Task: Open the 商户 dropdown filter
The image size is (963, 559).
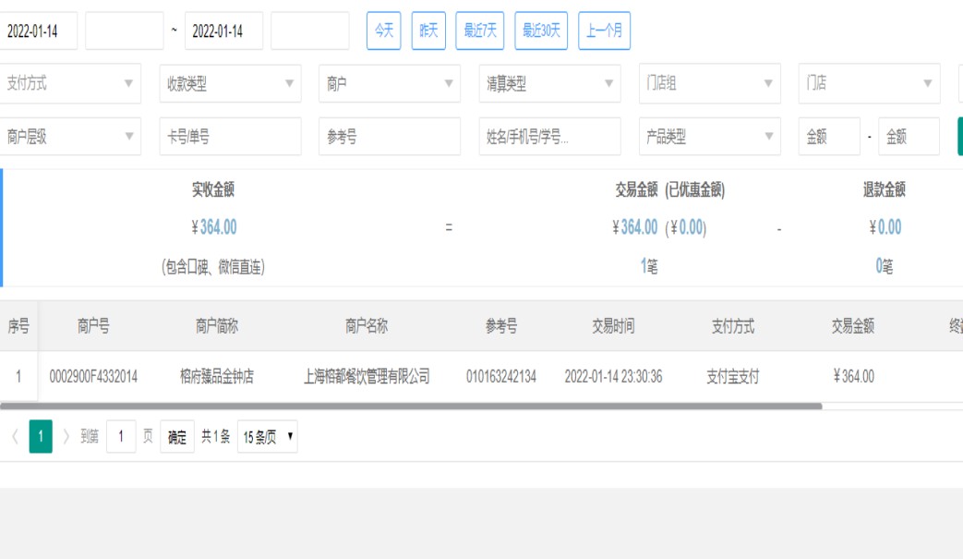Action: tap(390, 83)
